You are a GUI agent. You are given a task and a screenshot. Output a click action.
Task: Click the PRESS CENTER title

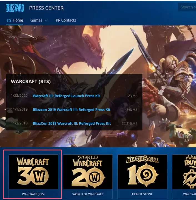point(46,8)
